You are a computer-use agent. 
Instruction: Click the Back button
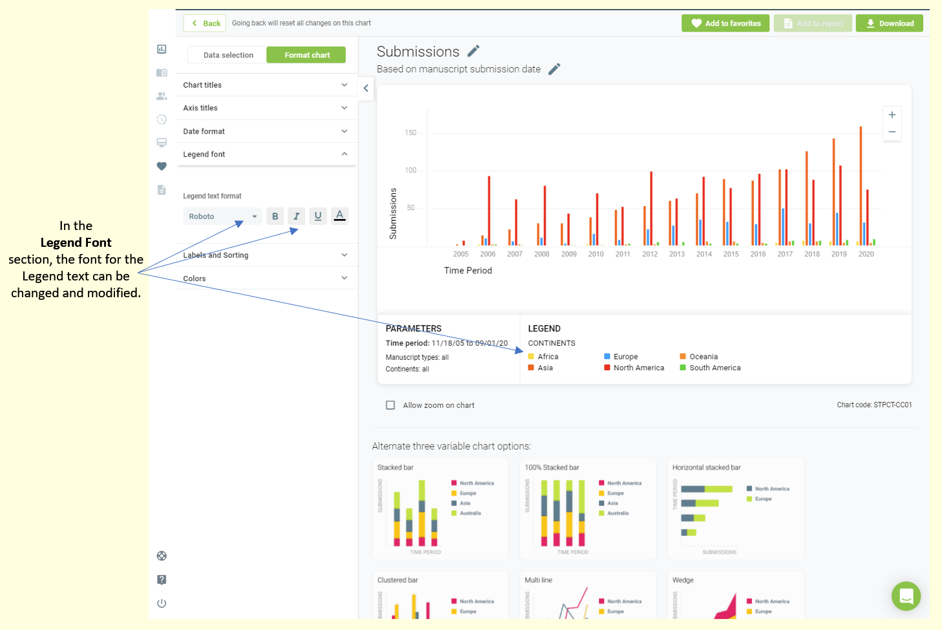click(205, 23)
